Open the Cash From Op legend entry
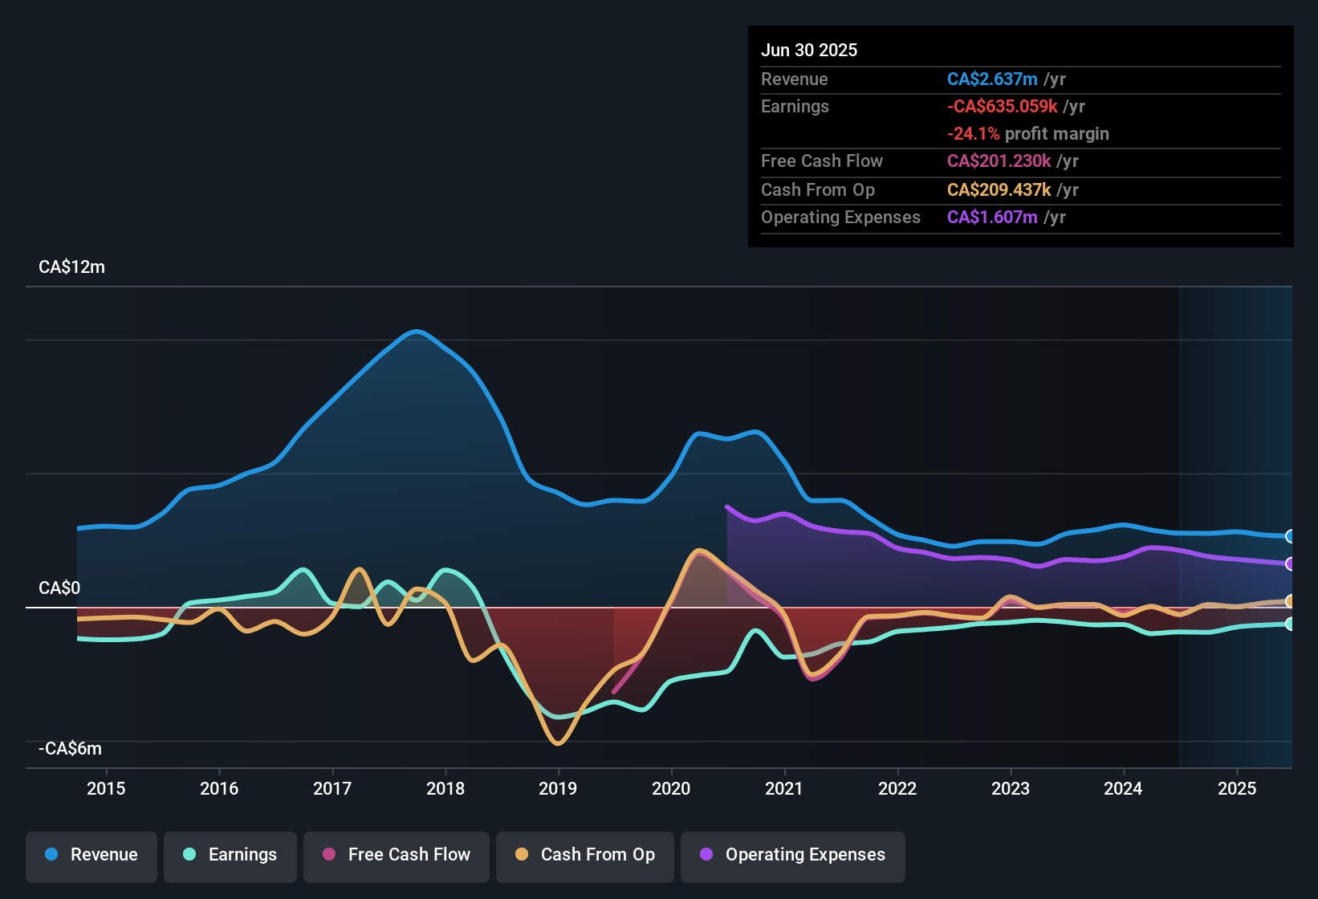Screen dimensions: 1318x899 [584, 855]
